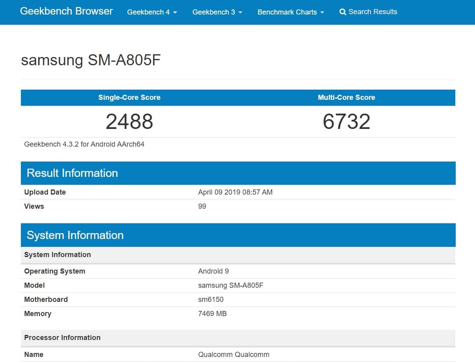
Task: Select the date April 09 2019 08:57 AM
Action: 235,192
